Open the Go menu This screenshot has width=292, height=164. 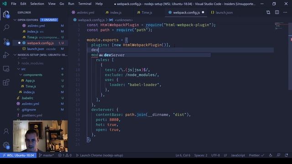[x=62, y=4]
